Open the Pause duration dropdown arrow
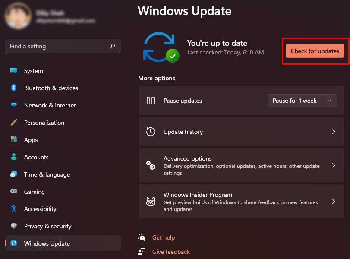 pos(329,101)
